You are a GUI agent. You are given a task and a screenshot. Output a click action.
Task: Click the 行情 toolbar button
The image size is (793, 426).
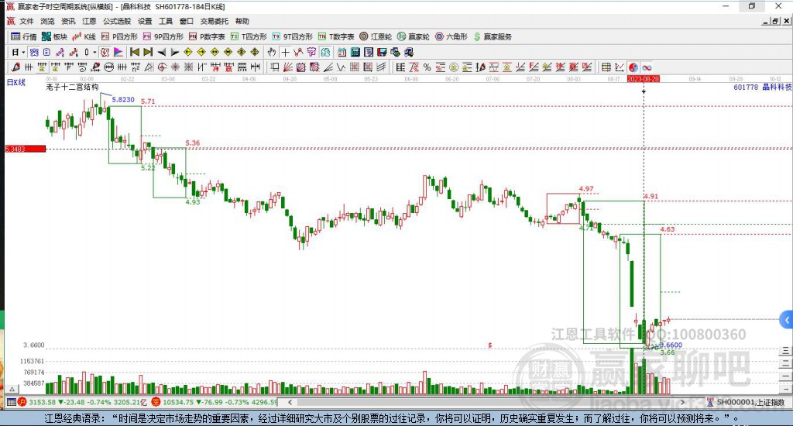click(24, 36)
